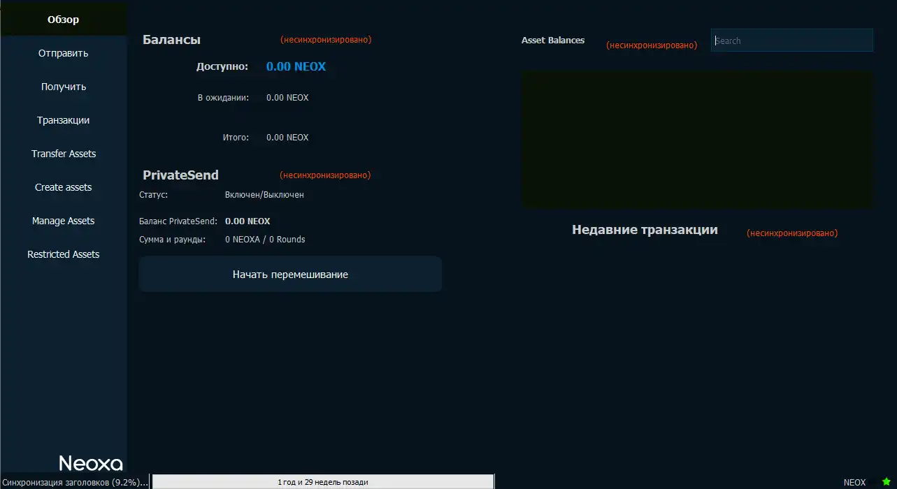
Task: Click the out-of-sync warning beside PrivateSend
Action: [325, 175]
